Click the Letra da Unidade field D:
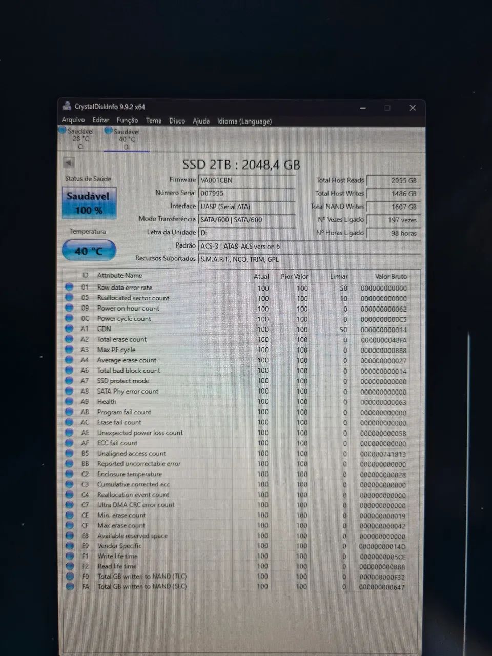Image resolution: width=492 pixels, height=656 pixels. 247,233
